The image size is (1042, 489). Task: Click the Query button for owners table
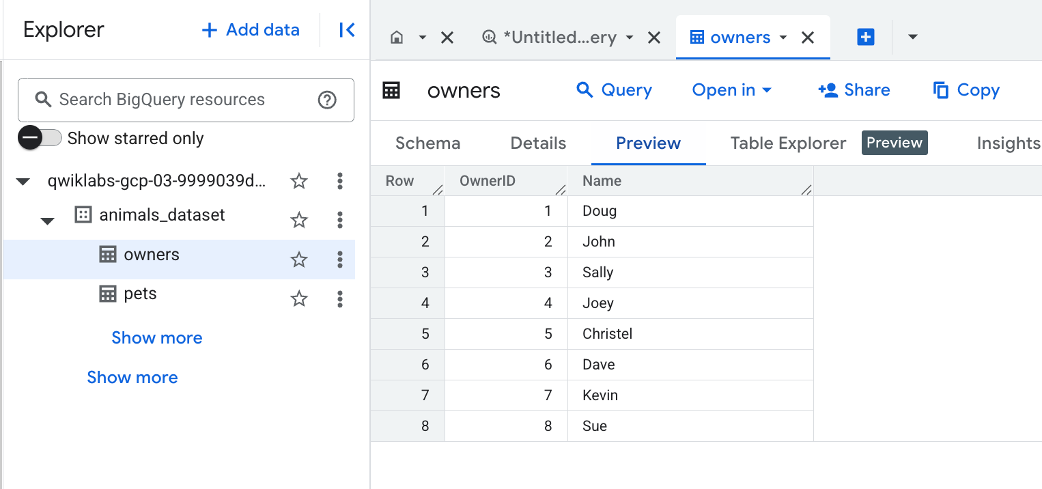coord(614,90)
